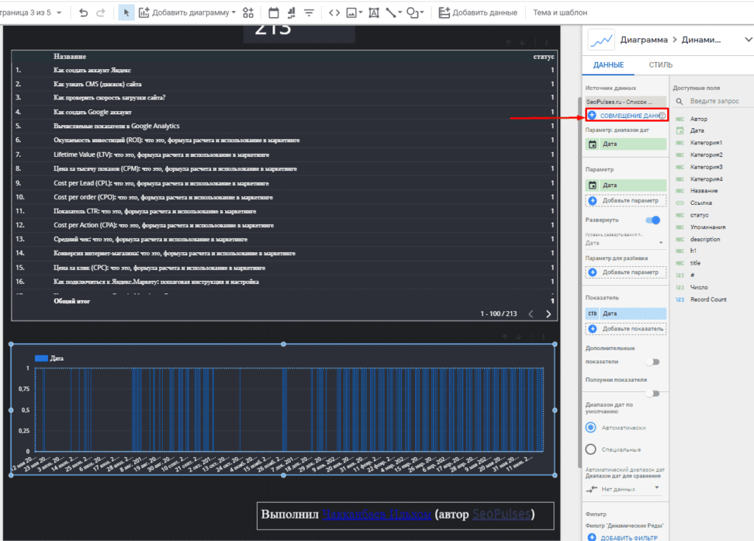Select the line drawing tool
Viewport: 754px width, 541px height.
coord(391,13)
